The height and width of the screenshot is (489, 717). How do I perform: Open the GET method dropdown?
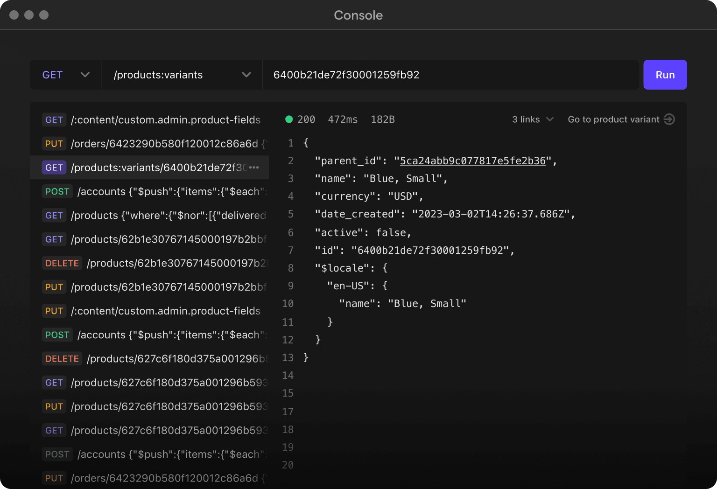(65, 75)
